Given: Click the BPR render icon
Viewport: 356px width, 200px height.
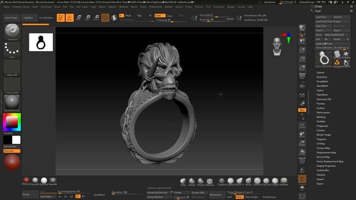Looking at the screenshot, I should [x=302, y=28].
